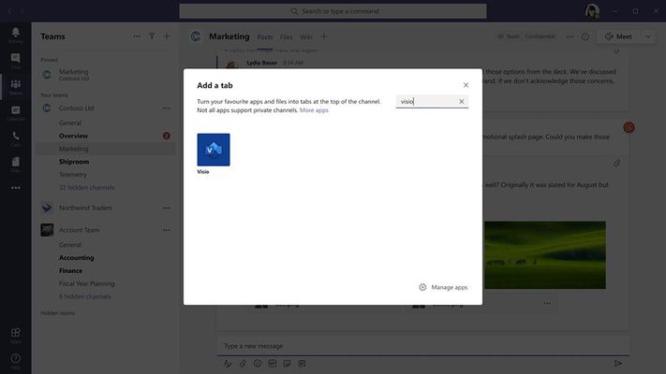
Task: Switch to the Wiki tab
Action: click(x=306, y=36)
